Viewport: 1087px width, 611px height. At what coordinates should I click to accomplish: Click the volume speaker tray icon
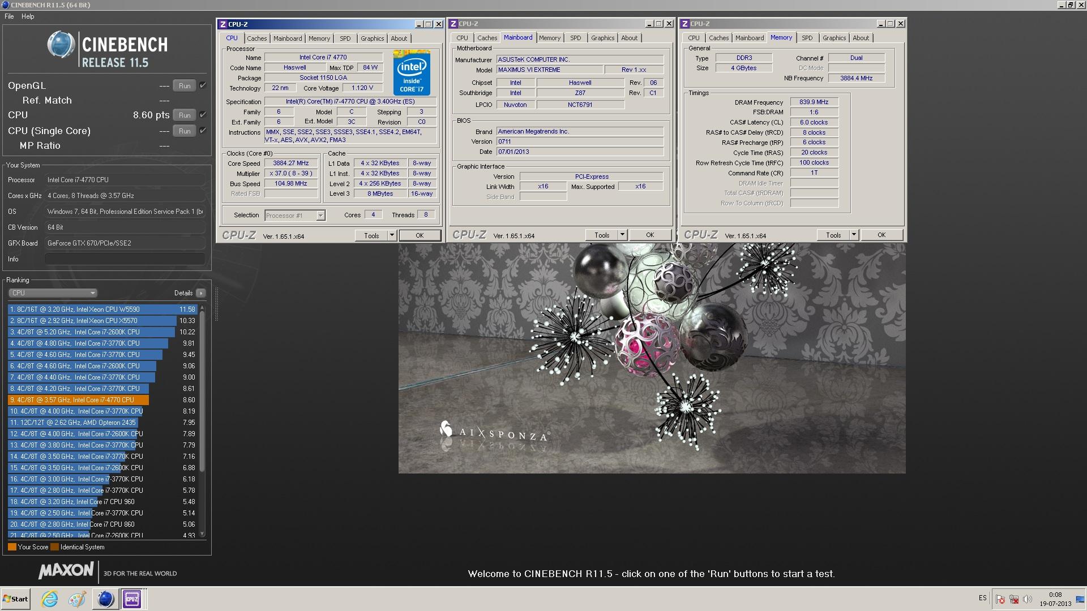[x=1027, y=599]
